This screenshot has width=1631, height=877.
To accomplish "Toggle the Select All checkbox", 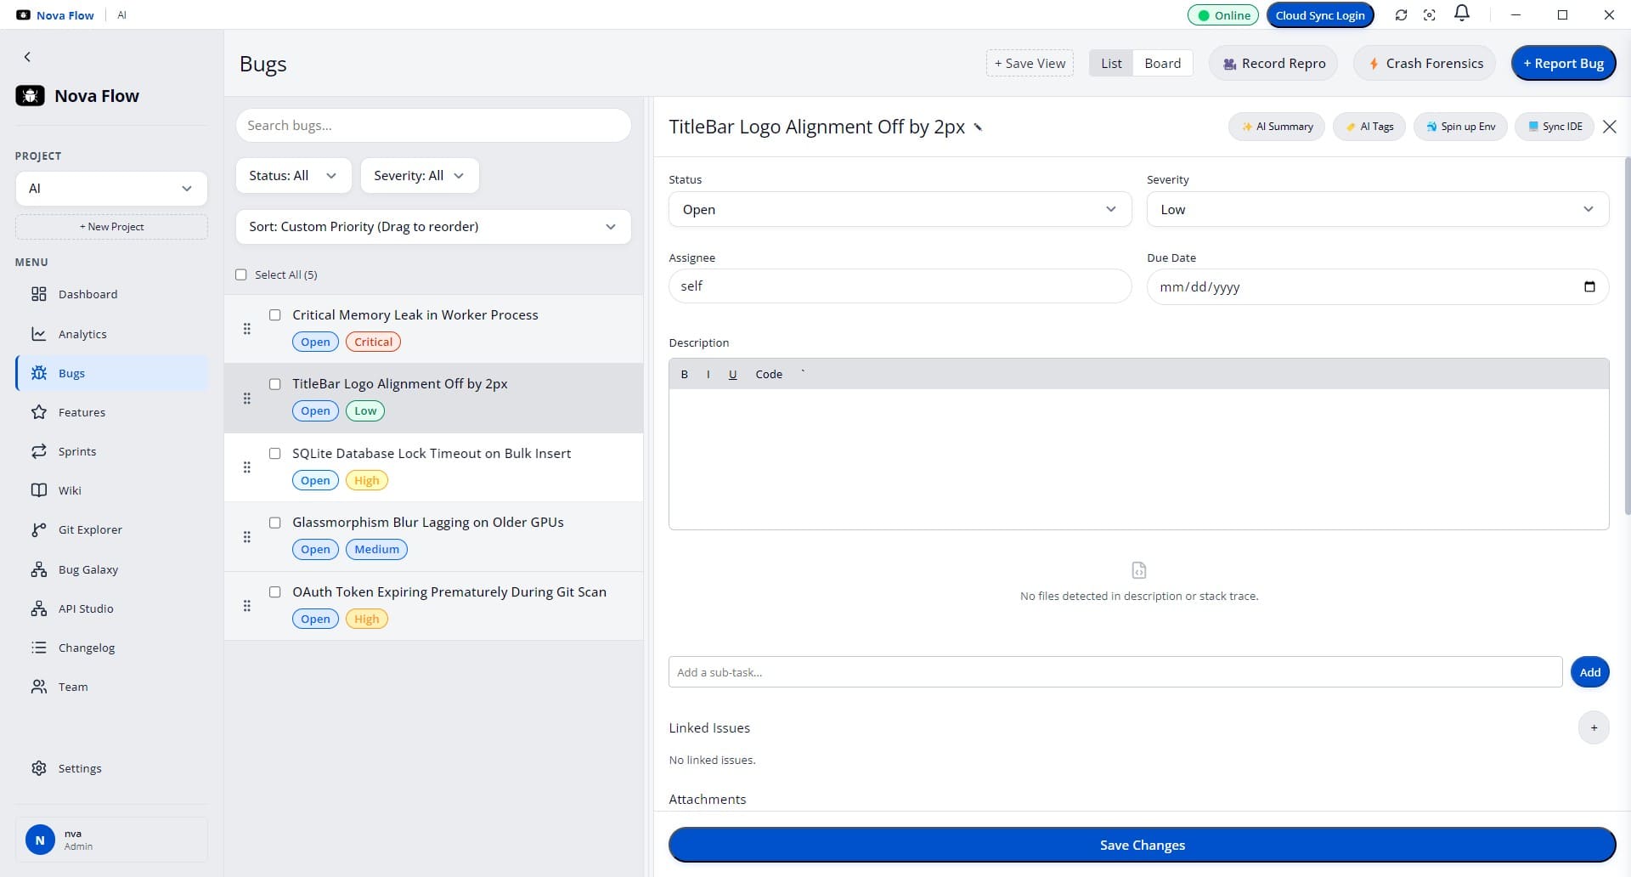I will click(241, 274).
